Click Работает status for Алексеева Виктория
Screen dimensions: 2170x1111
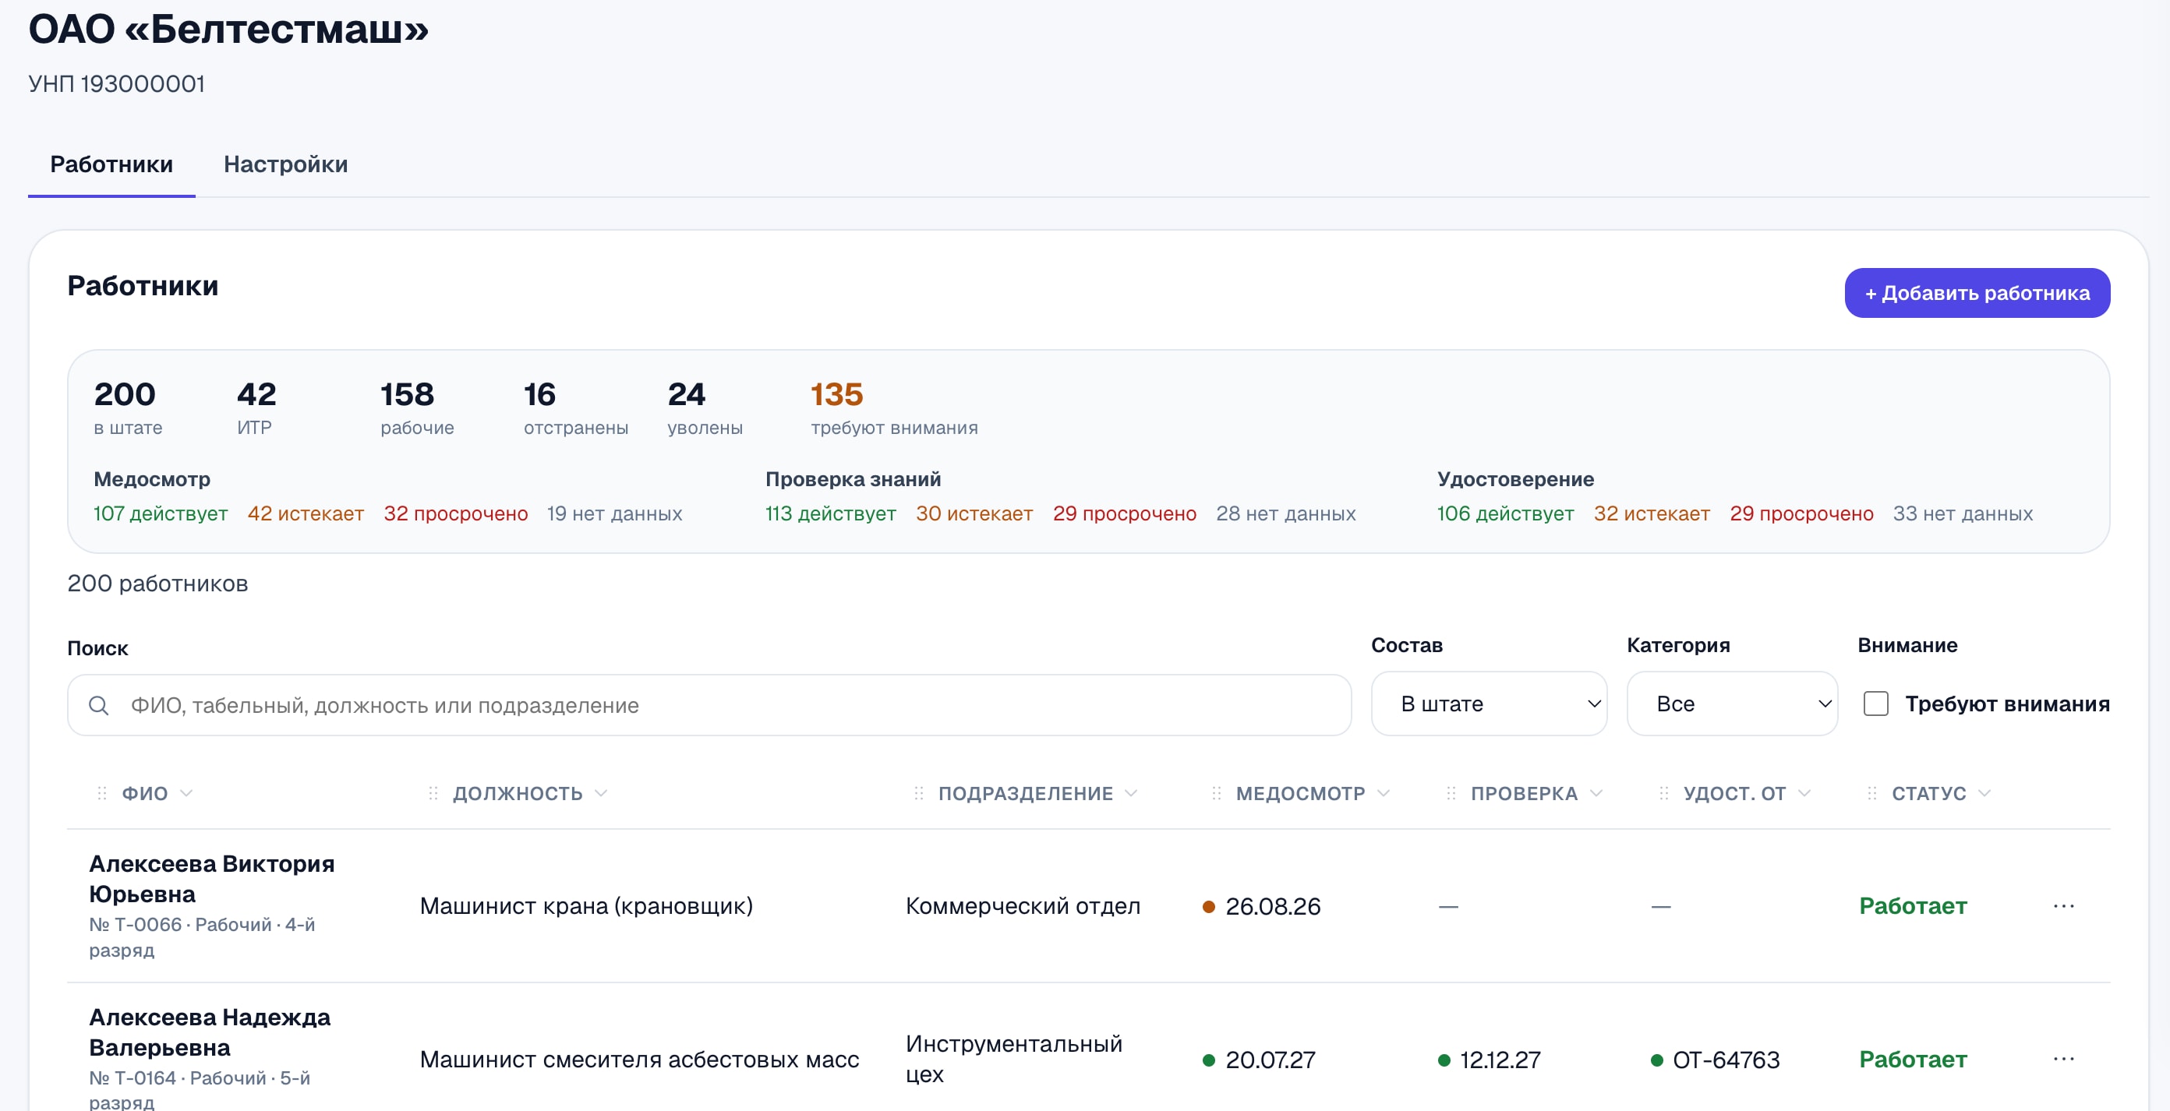[x=1913, y=906]
